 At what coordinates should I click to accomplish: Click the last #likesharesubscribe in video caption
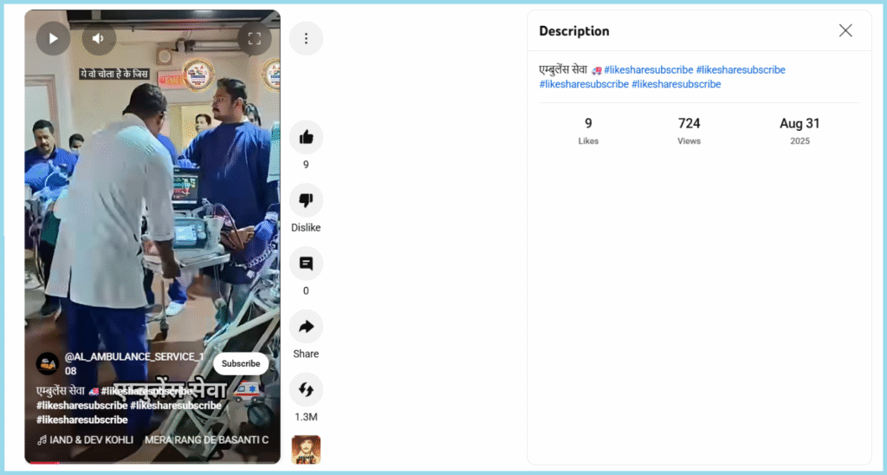81,420
